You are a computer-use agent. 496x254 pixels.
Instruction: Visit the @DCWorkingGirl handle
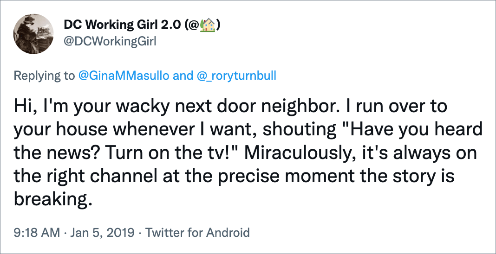tap(110, 41)
